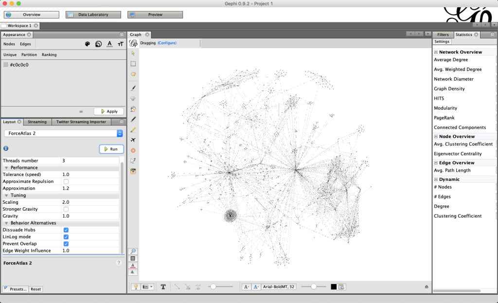Click the #c0c0c0 color swatch
Image resolution: width=498 pixels, height=303 pixels.
(6, 65)
